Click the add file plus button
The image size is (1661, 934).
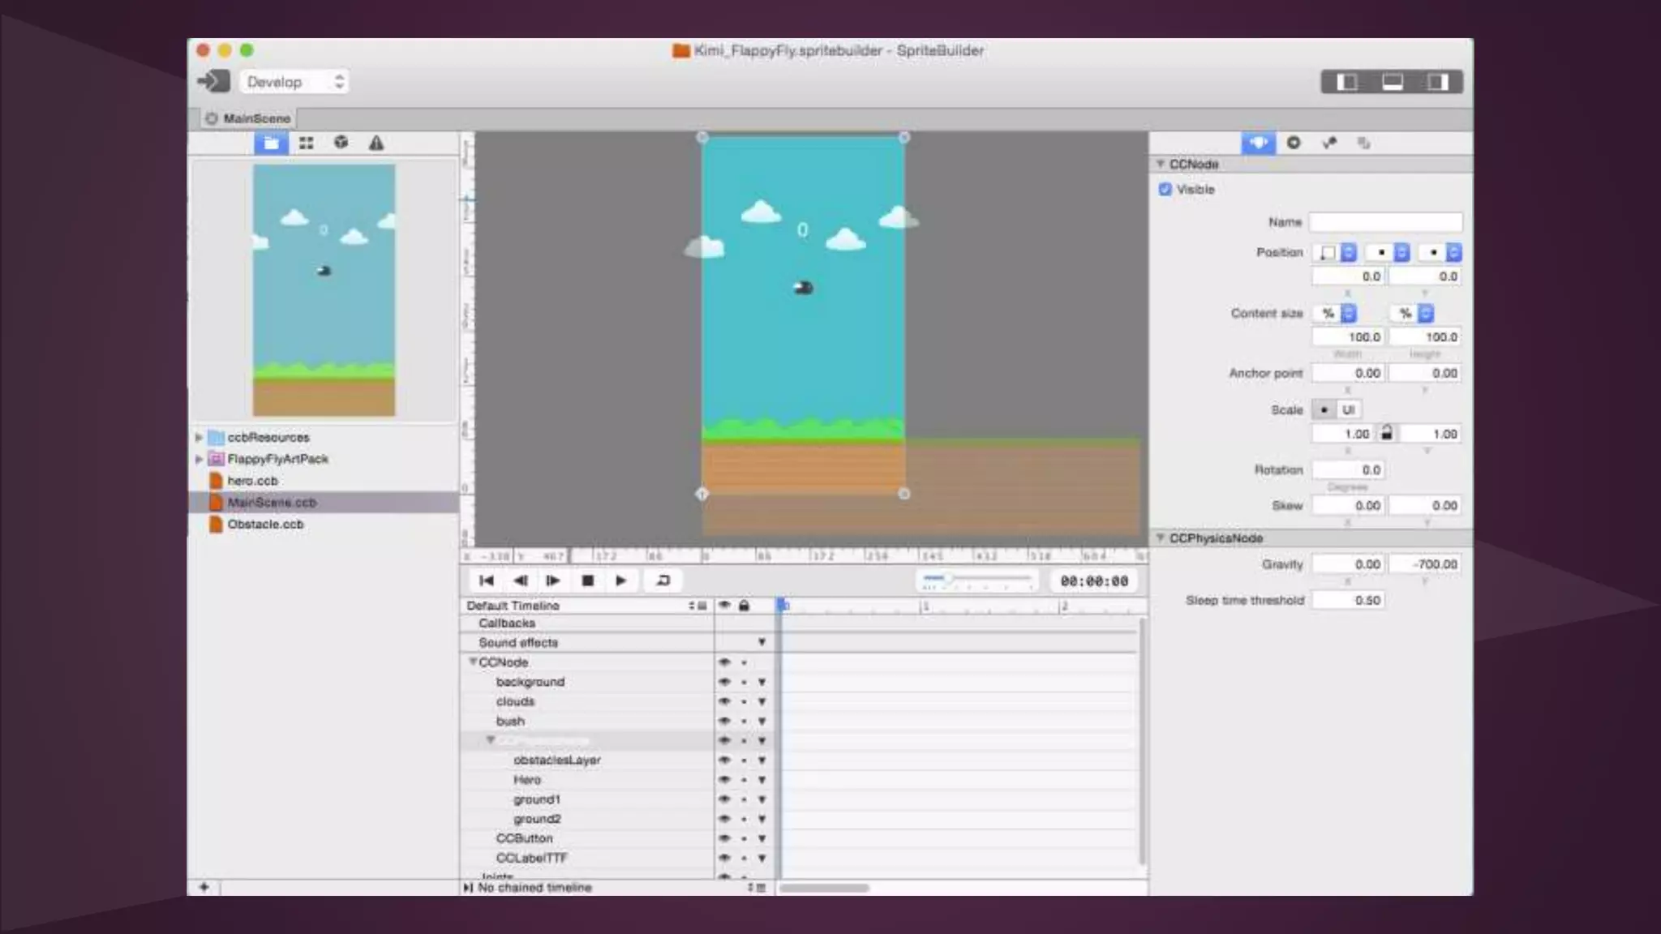pyautogui.click(x=204, y=887)
